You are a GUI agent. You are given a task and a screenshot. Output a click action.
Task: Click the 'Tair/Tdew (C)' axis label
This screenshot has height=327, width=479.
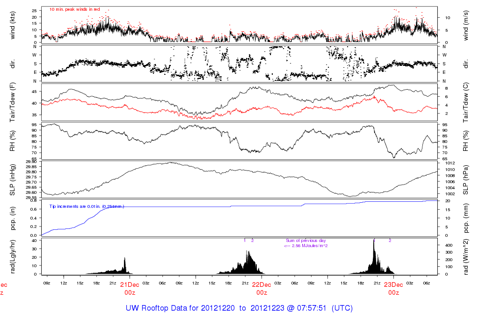click(465, 102)
